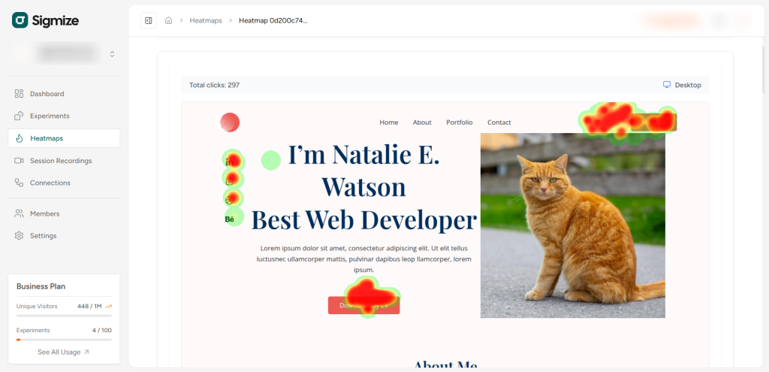Screen dimensions: 769x372
Task: Click the Experiments usage progress bar
Action: [64, 340]
